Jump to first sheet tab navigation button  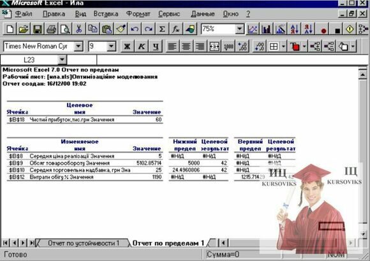click(5, 243)
